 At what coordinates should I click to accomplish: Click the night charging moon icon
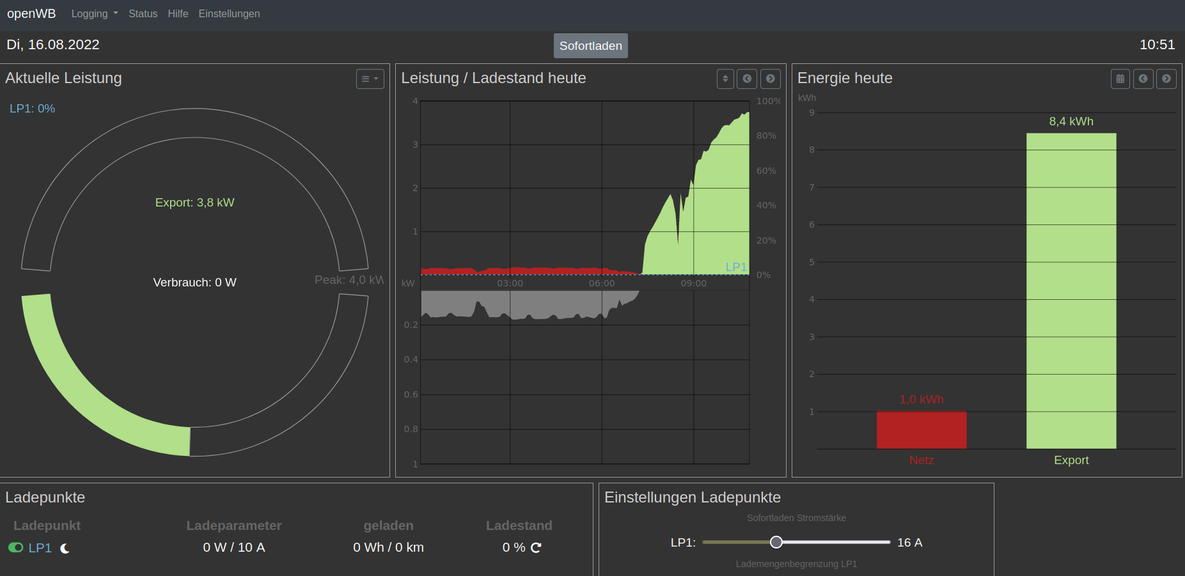(65, 549)
